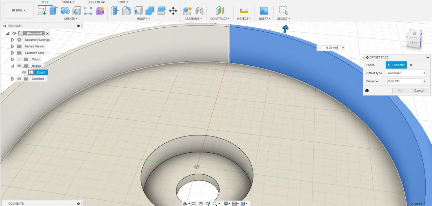Image resolution: width=432 pixels, height=206 pixels.
Task: Select the Fillet tool
Action: (x=126, y=11)
